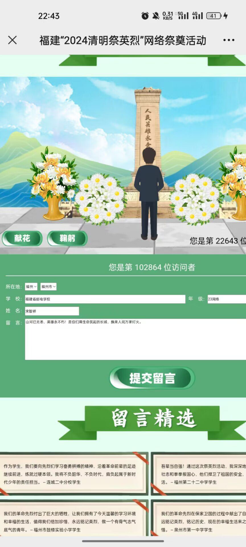Close the webpage with the X icon
246x547 pixels.
tap(12, 40)
